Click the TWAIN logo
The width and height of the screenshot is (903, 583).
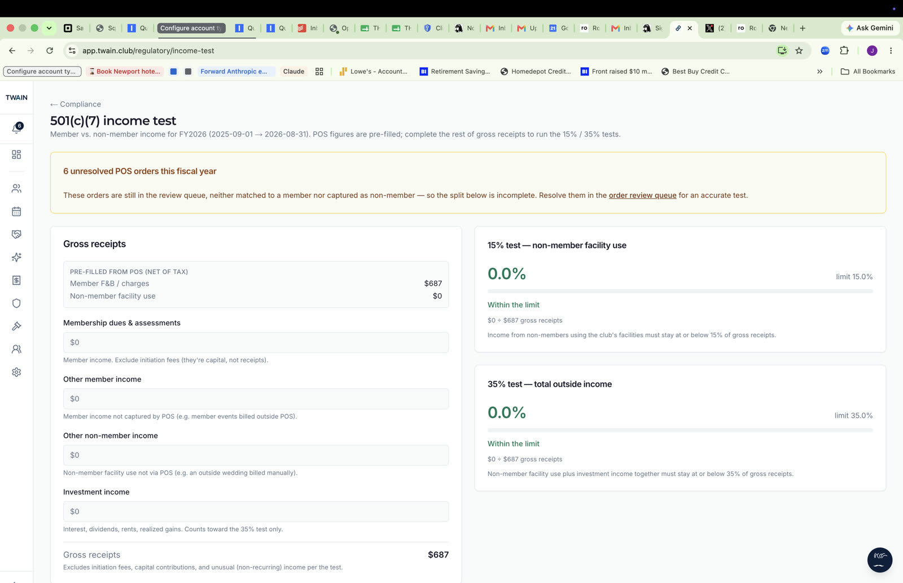16,98
